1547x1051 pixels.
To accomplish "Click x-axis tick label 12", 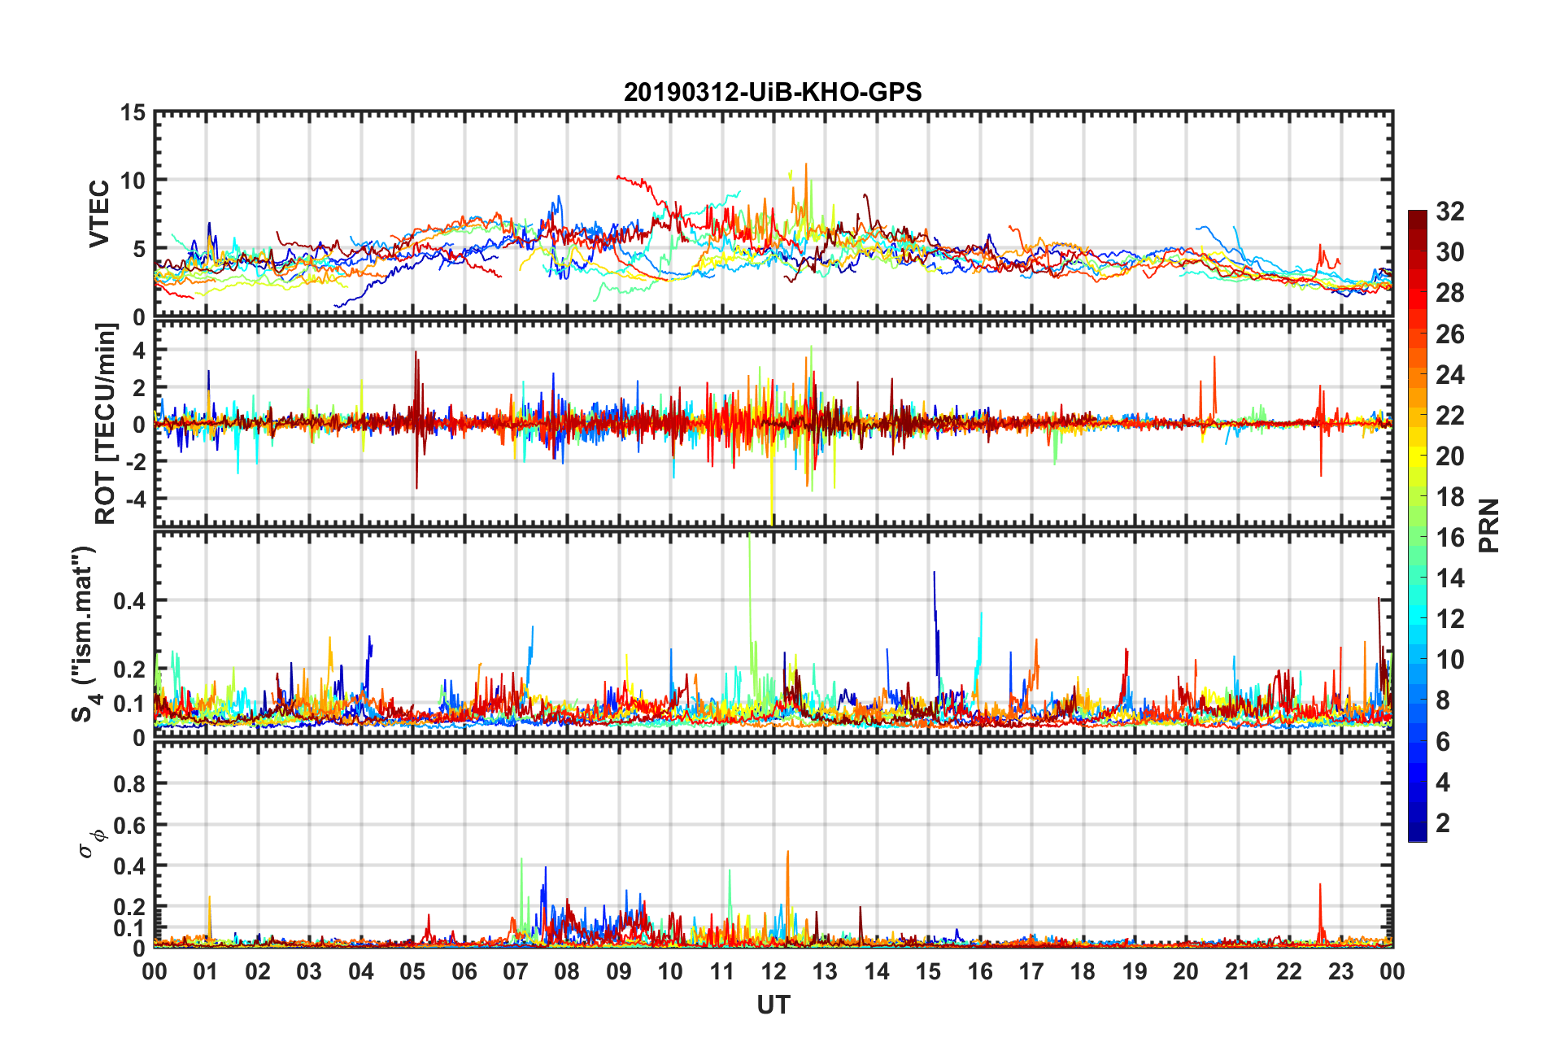I will (x=773, y=971).
